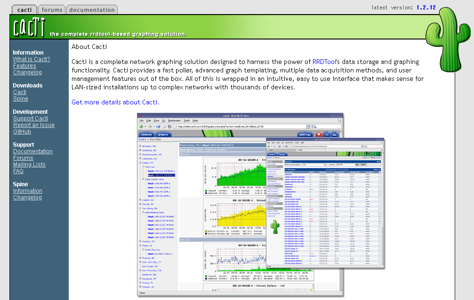
Task: Open the Information section Changelog link
Action: (x=27, y=72)
